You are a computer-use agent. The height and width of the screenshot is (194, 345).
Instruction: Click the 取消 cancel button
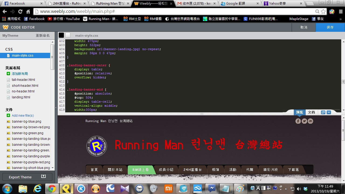click(x=304, y=27)
